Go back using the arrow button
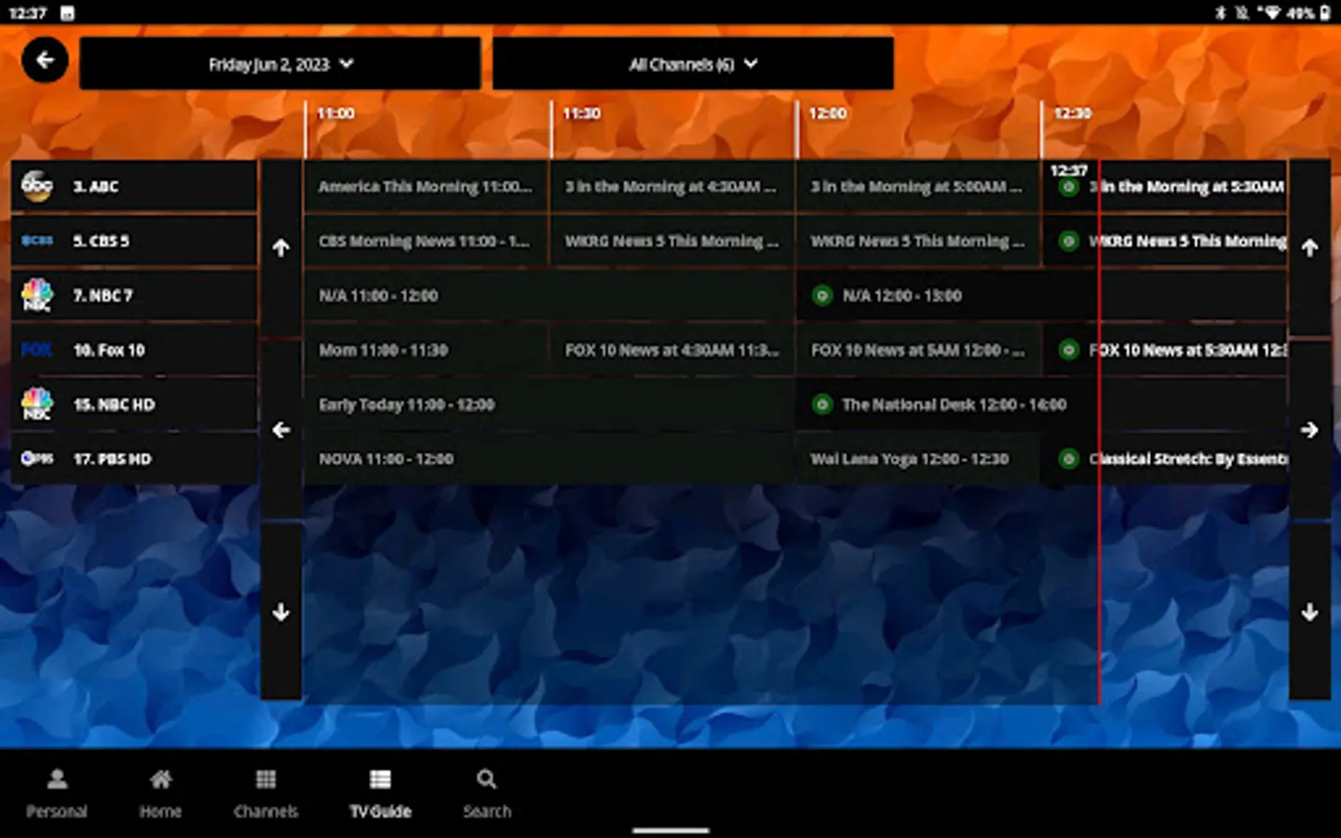 pyautogui.click(x=45, y=61)
